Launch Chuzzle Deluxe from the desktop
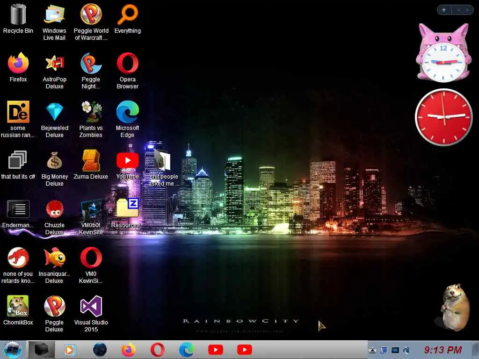 coord(54,217)
